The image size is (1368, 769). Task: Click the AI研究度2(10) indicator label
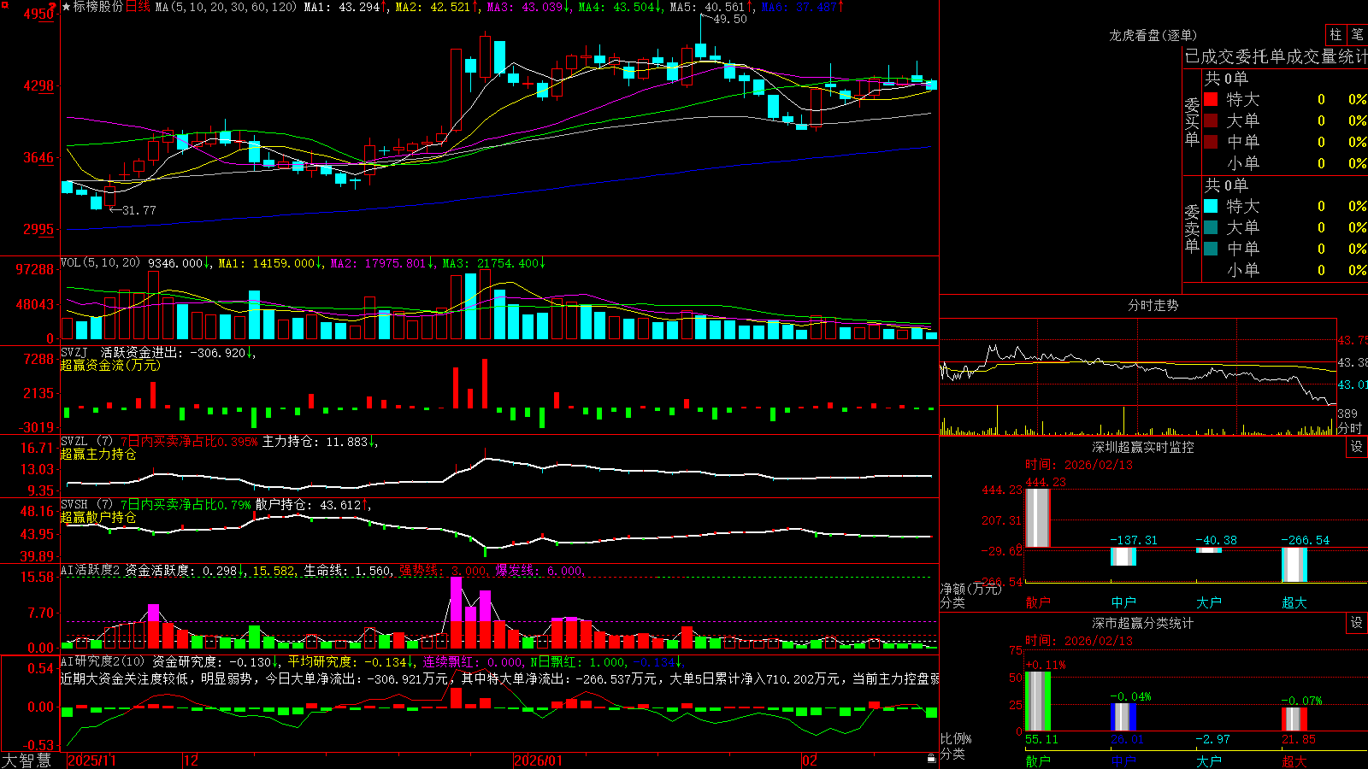click(103, 661)
